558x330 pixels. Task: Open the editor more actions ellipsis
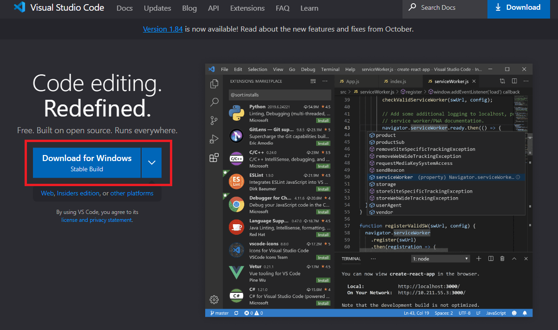(x=526, y=81)
